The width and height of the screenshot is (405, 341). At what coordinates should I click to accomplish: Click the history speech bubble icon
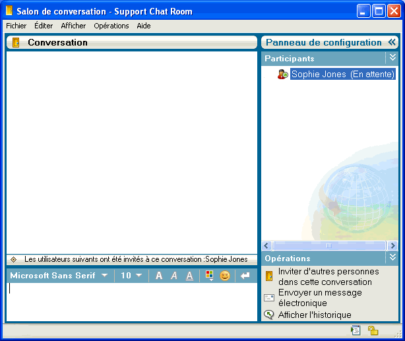(x=269, y=315)
